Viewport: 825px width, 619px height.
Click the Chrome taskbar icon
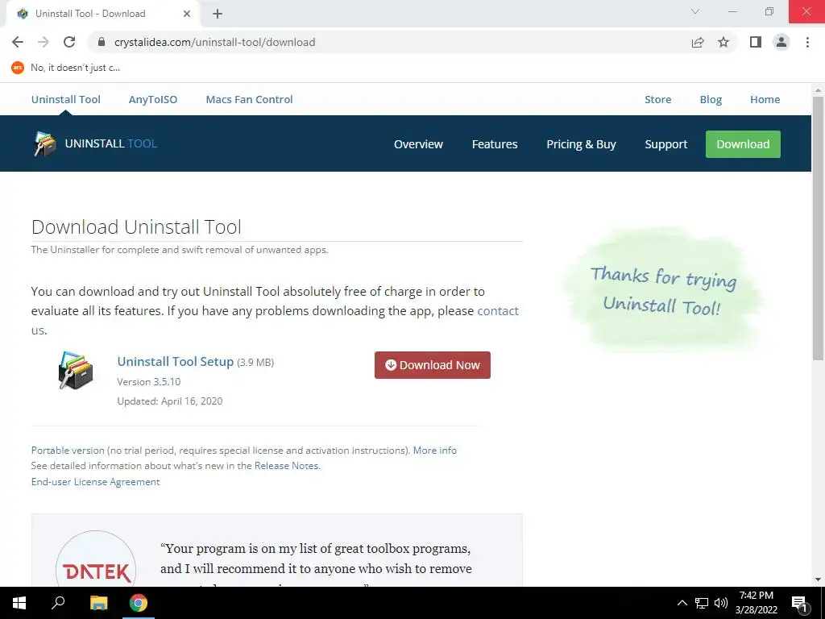139,603
